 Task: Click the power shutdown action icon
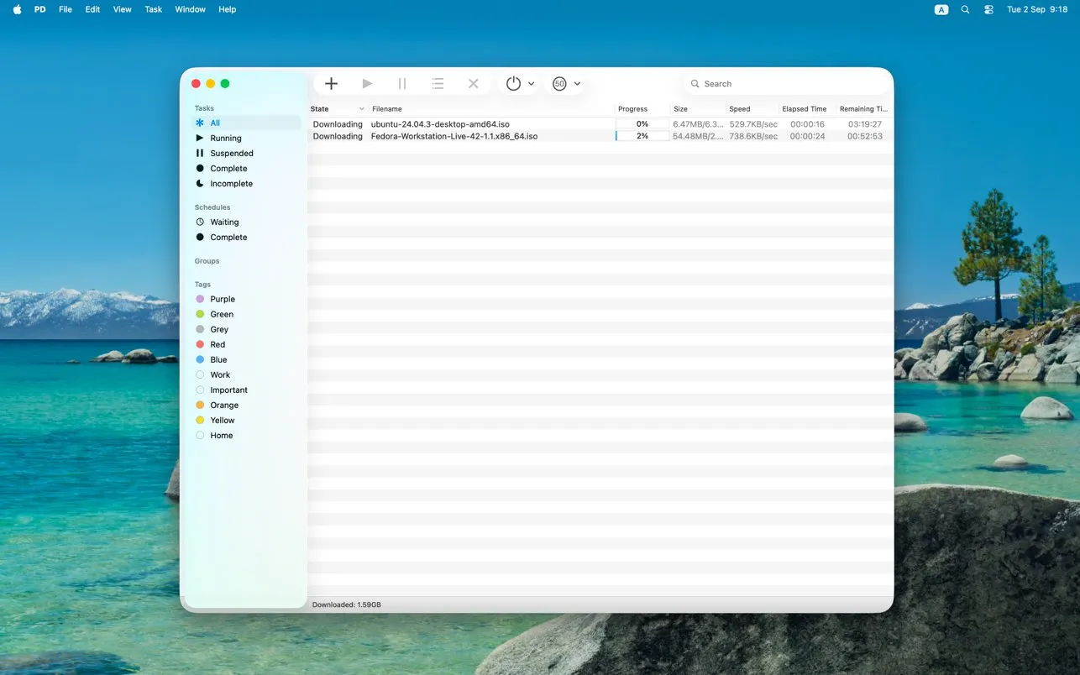(x=512, y=83)
